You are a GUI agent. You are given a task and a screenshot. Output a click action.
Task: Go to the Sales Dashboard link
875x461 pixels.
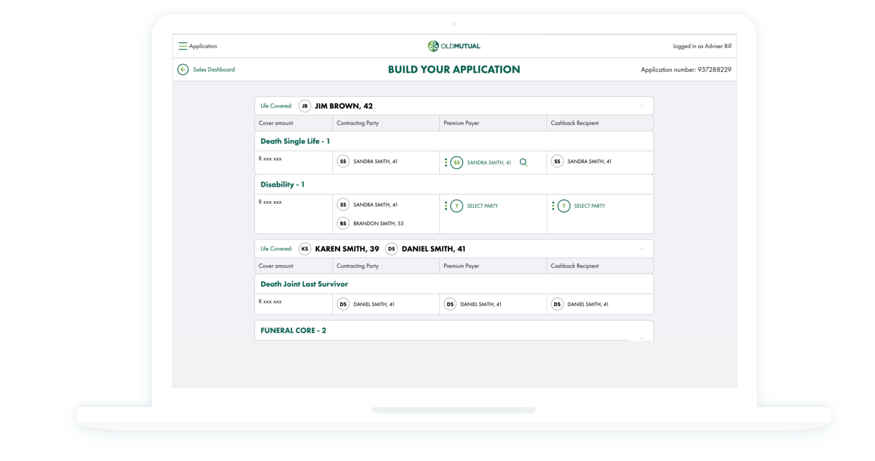click(214, 70)
